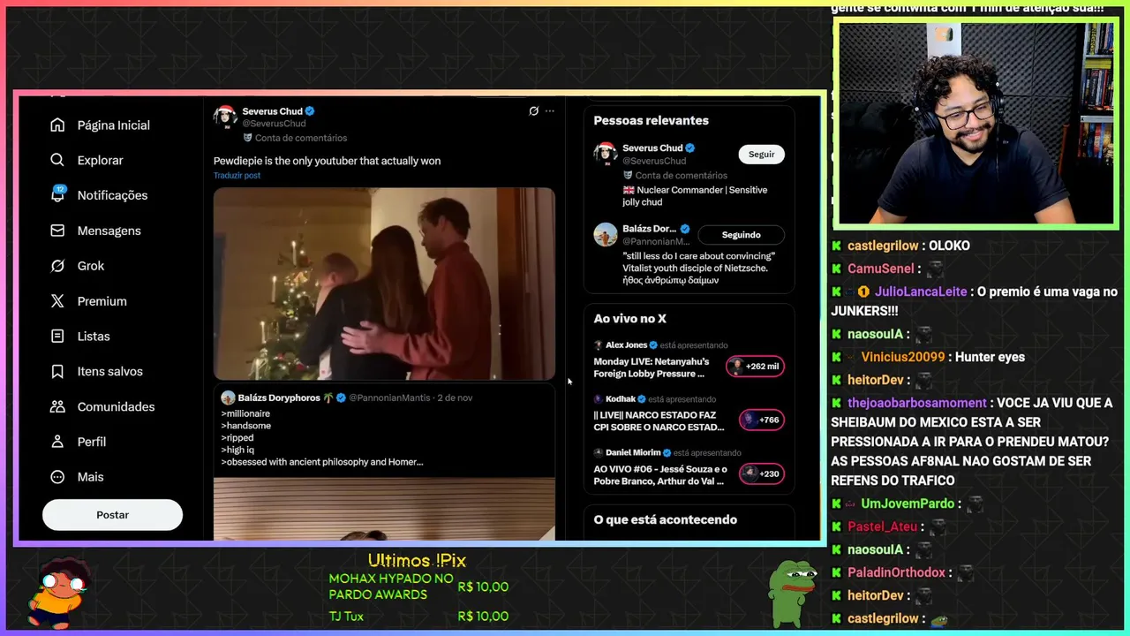Click '2 de nov' quoted post date

click(455, 398)
